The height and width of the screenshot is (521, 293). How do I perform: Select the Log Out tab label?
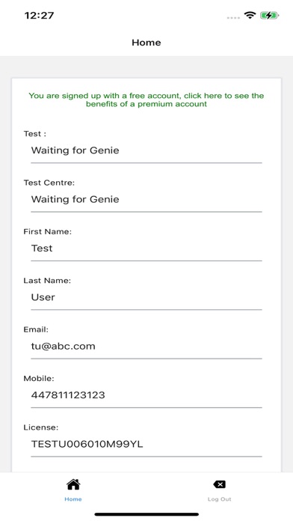pos(219,499)
